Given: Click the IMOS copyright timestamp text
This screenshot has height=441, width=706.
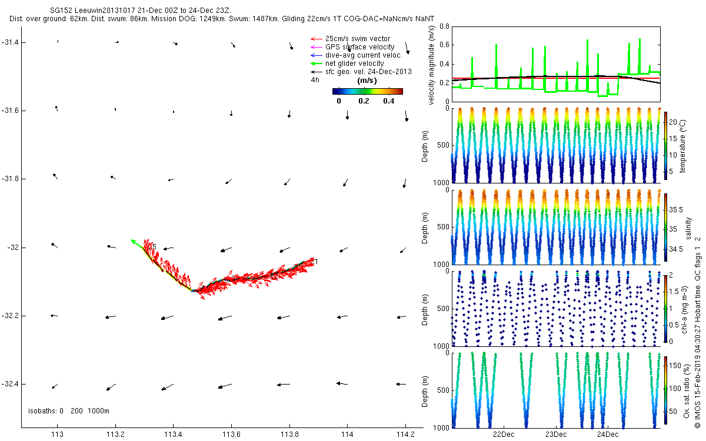Looking at the screenshot, I should pyautogui.click(x=697, y=332).
